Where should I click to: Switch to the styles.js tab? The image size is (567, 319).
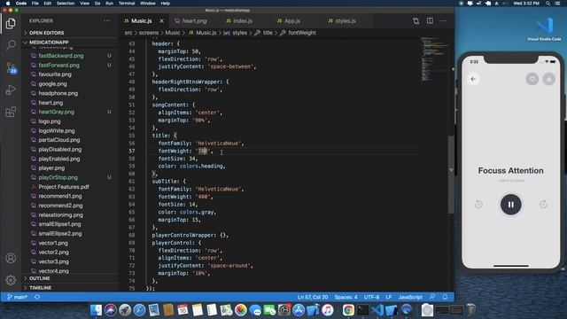coord(345,21)
